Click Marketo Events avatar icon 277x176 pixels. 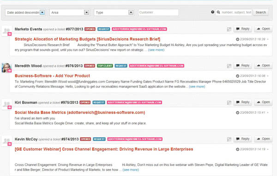7,31
